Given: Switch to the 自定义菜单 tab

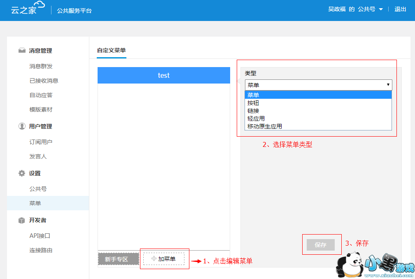Looking at the screenshot, I should point(111,50).
